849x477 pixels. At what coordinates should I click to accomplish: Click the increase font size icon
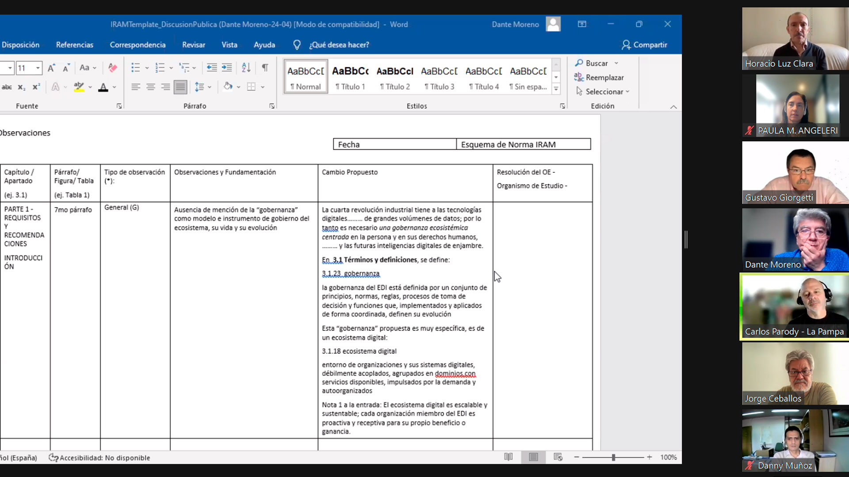click(x=51, y=68)
